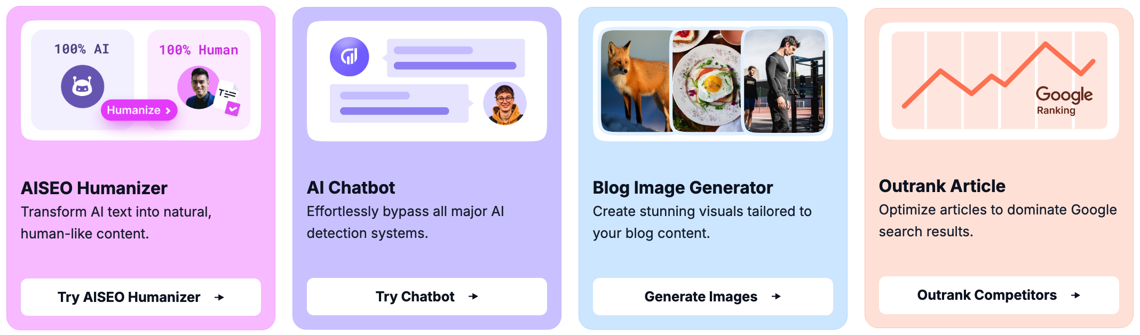Image resolution: width=1140 pixels, height=335 pixels.
Task: Click the Outrank Competitors button
Action: 999,295
